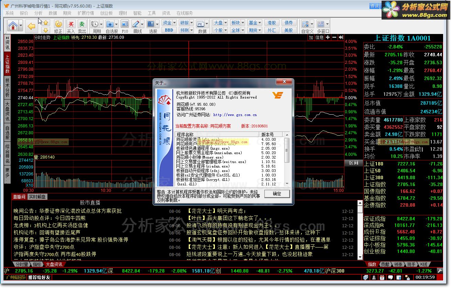Click the red 买入 buy icon
Viewport: 451px width, 288px height.
click(x=71, y=24)
